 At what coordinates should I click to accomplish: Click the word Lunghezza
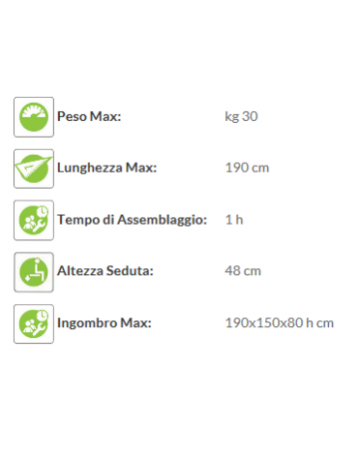[x=90, y=168]
